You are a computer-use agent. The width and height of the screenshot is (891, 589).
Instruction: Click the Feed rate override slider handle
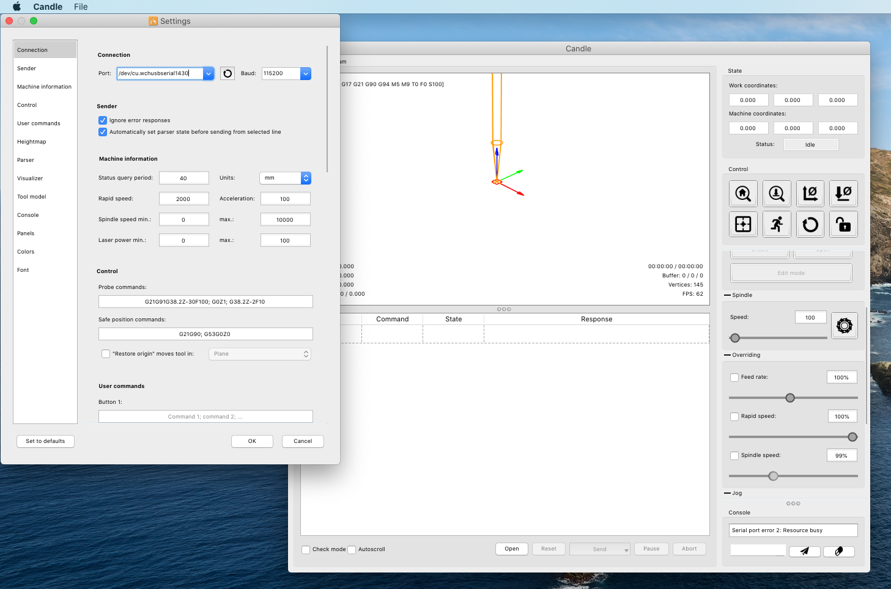(x=790, y=398)
